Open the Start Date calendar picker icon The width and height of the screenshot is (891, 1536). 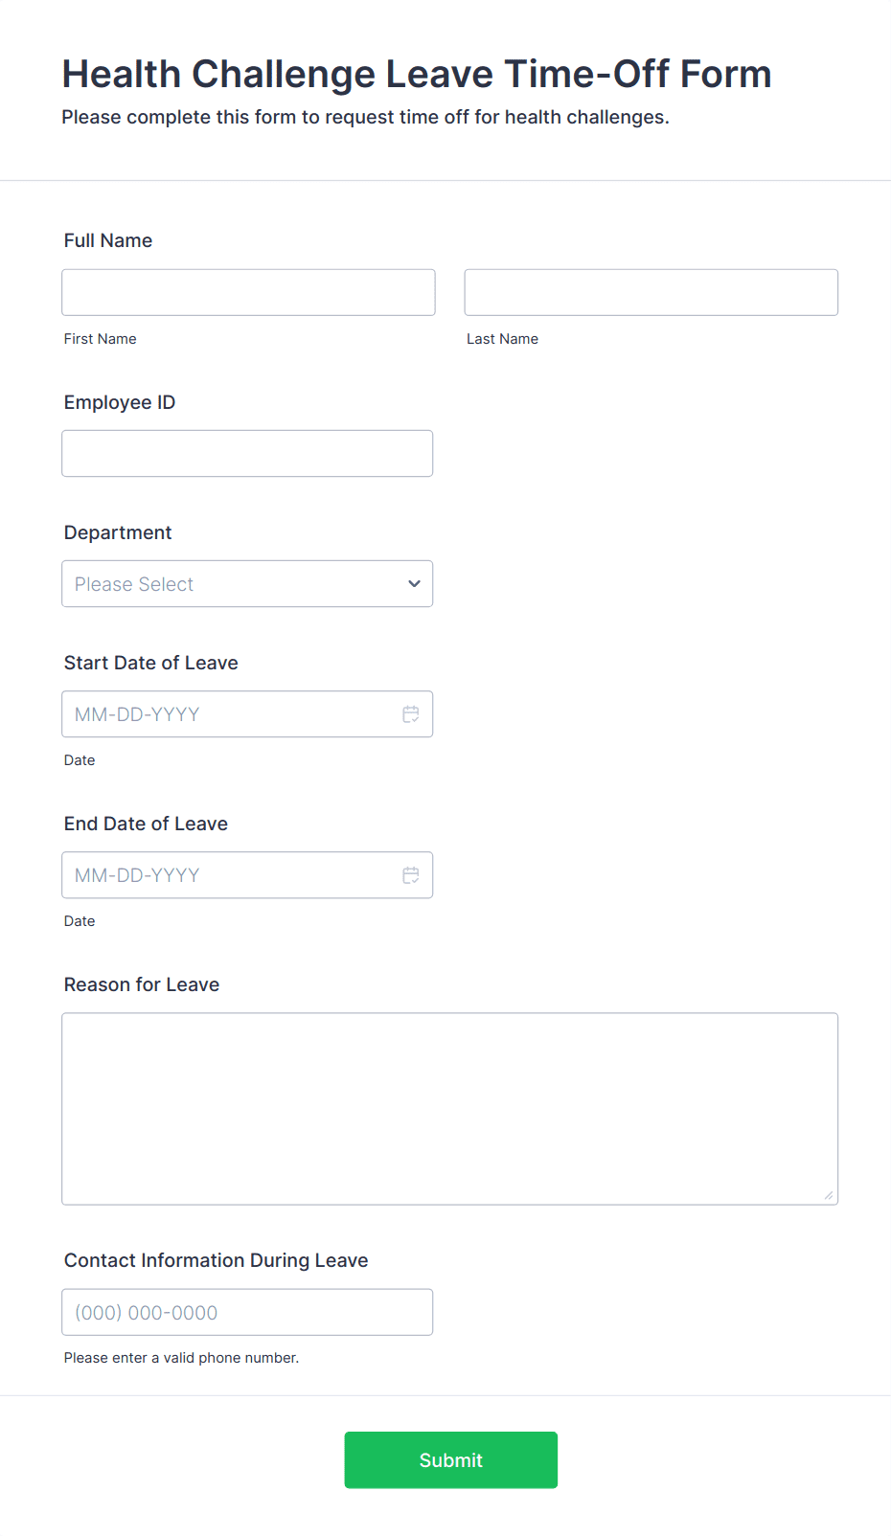[x=411, y=714]
